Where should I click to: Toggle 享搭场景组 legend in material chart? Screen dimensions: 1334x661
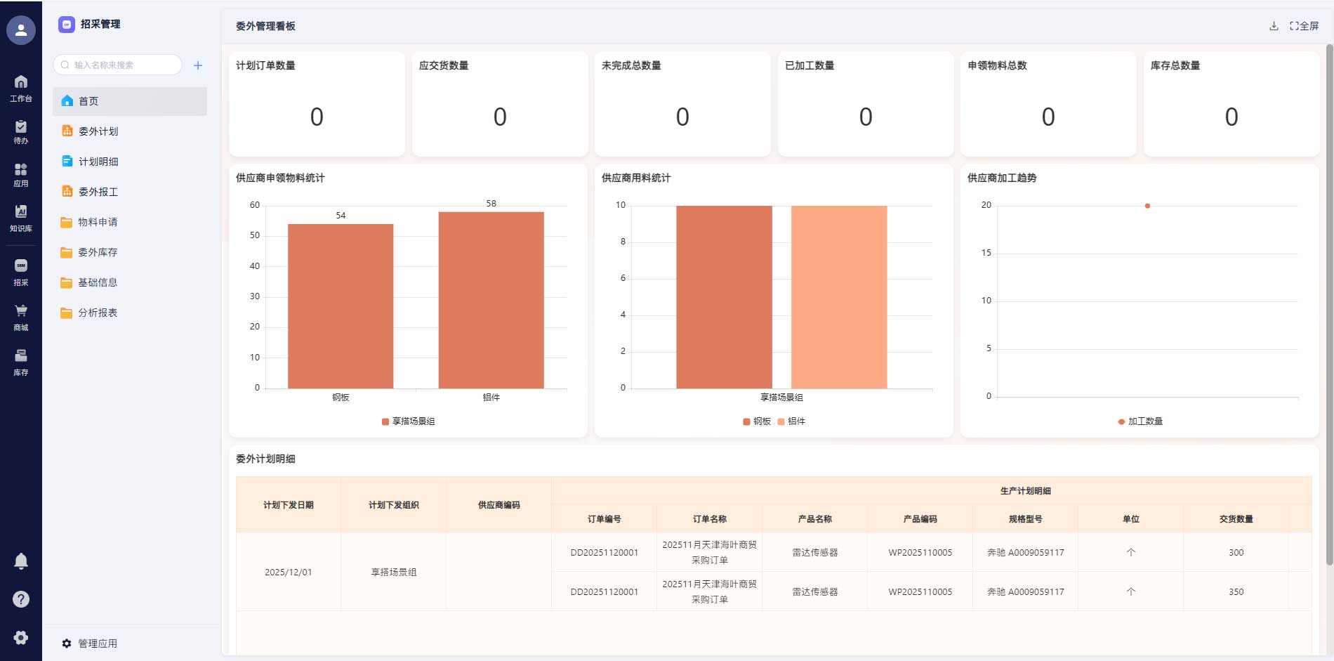(408, 421)
